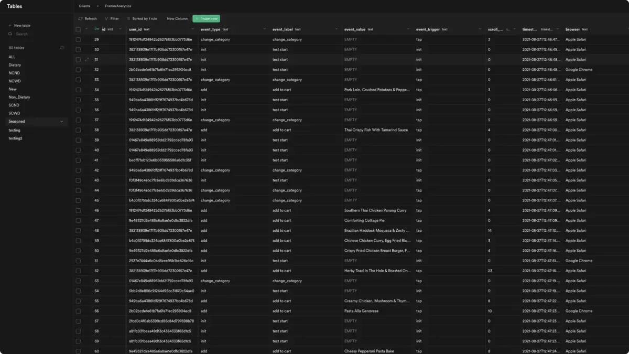
Task: Check the checkbox for row 51
Action: coord(78,261)
